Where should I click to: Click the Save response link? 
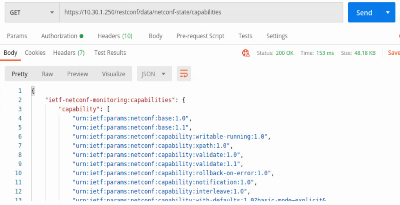tap(393, 53)
